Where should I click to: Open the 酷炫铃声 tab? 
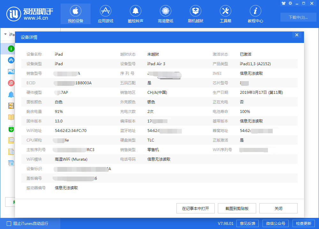136,14
